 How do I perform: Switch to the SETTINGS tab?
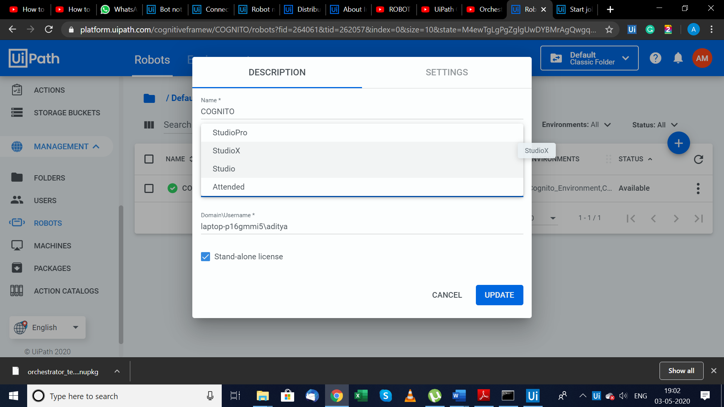point(447,72)
